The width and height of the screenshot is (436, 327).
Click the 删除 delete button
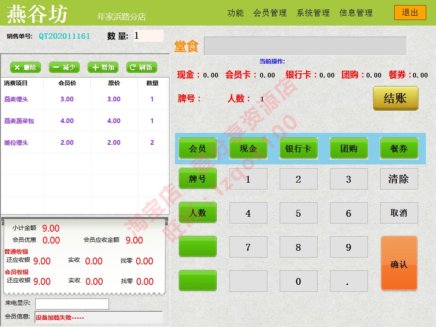[26, 67]
